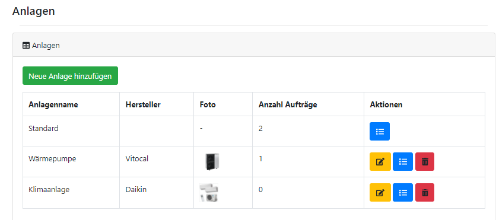Delete the Wärmepumpe entry
This screenshot has width=496, height=220.
pos(425,161)
